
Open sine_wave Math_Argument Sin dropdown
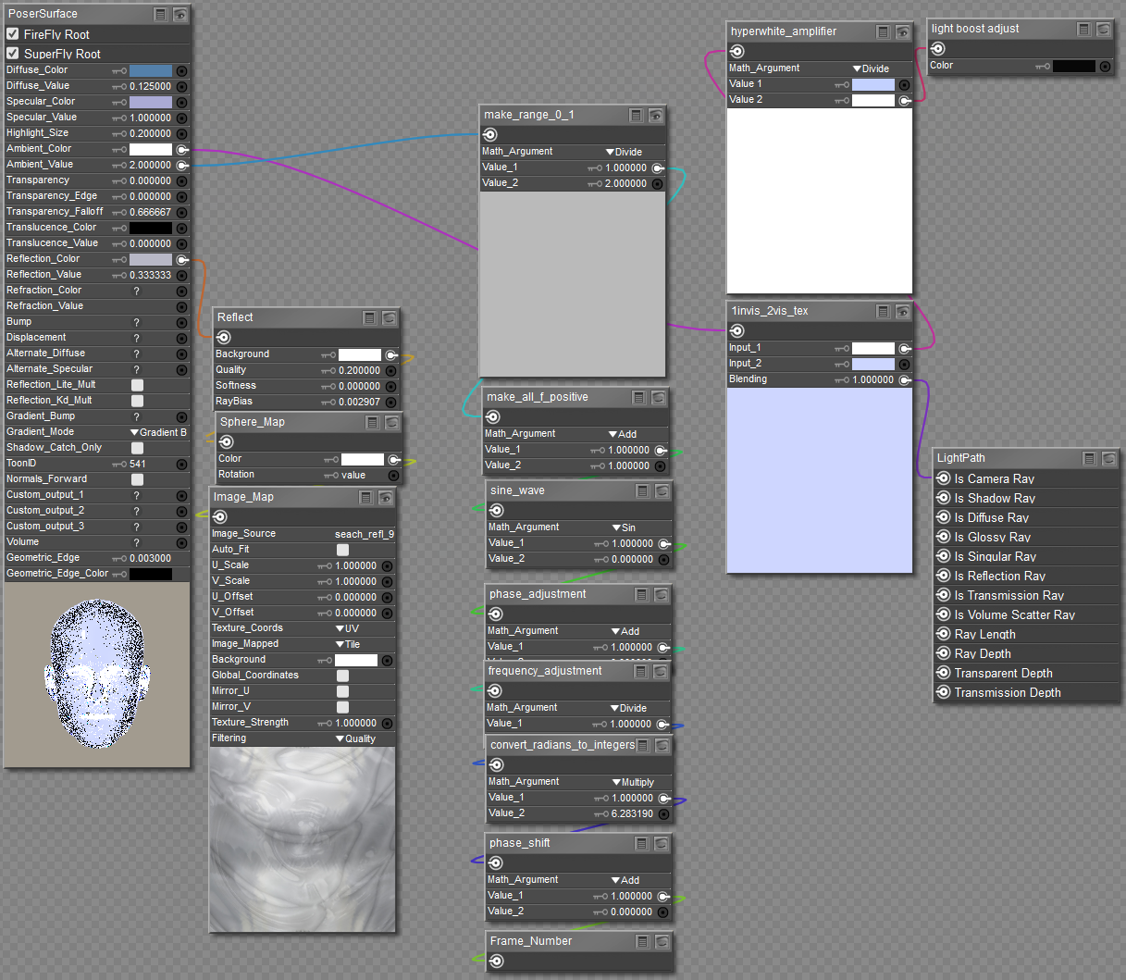click(624, 527)
